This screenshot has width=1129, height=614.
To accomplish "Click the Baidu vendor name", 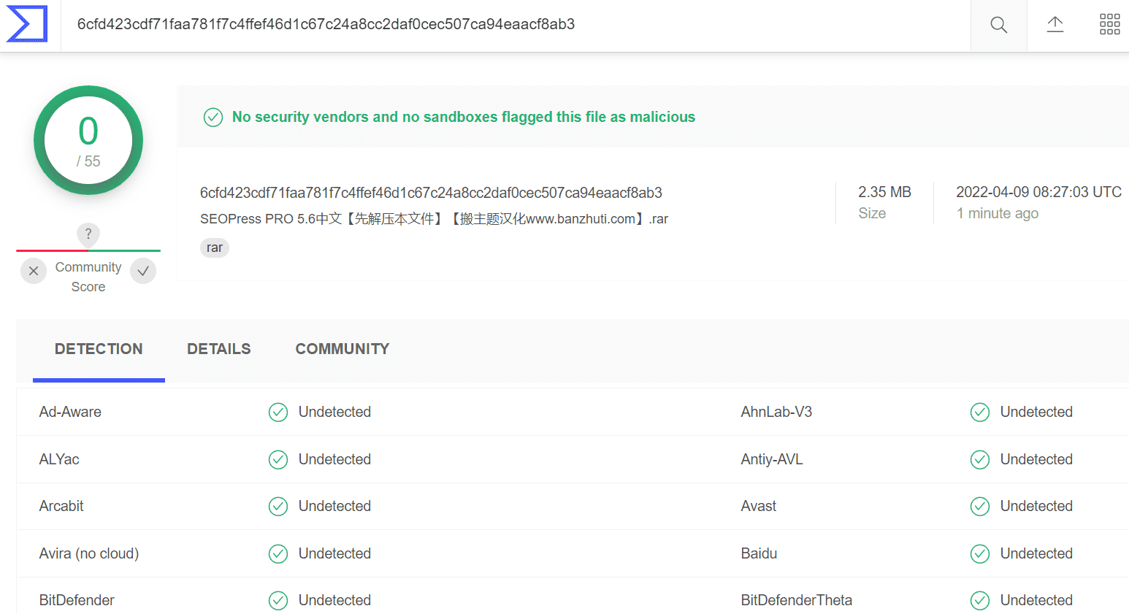I will (759, 554).
